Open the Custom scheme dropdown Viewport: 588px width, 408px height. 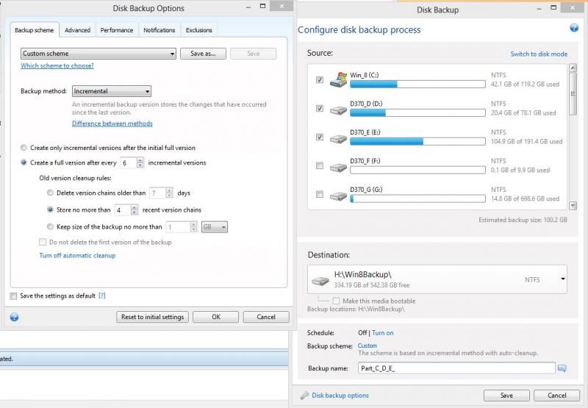point(98,54)
